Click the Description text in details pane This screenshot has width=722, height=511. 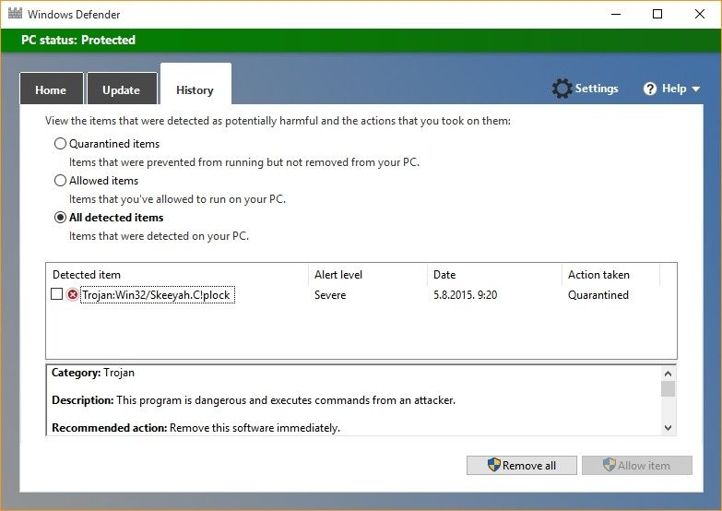click(x=254, y=400)
